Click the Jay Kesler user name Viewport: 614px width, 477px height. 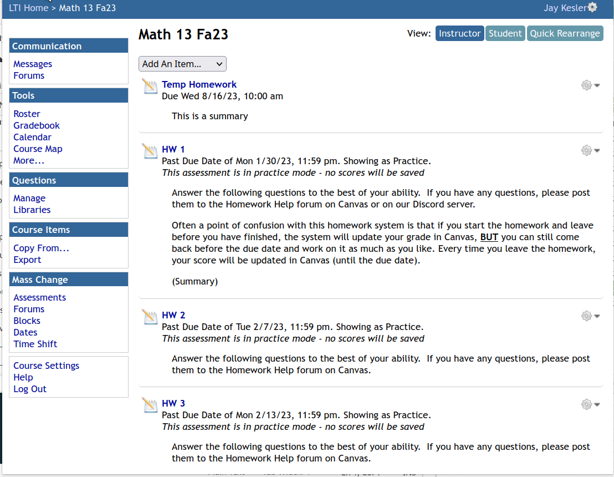point(565,8)
